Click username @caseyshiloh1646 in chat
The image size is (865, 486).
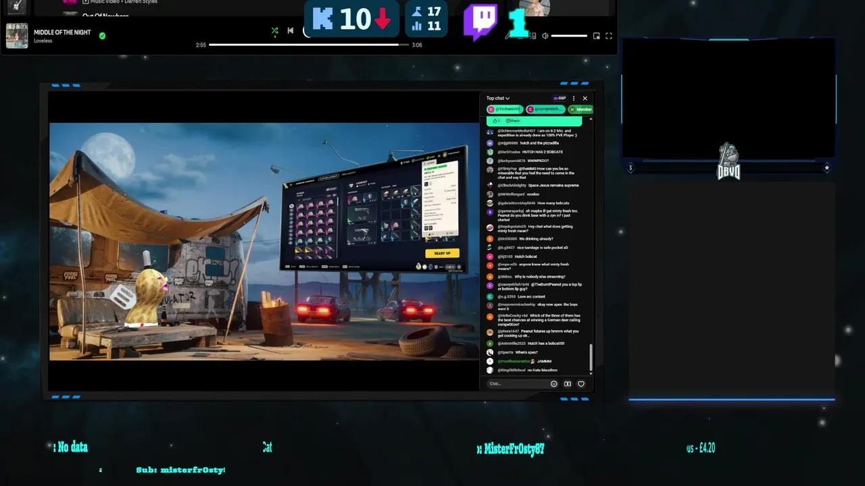(514, 285)
